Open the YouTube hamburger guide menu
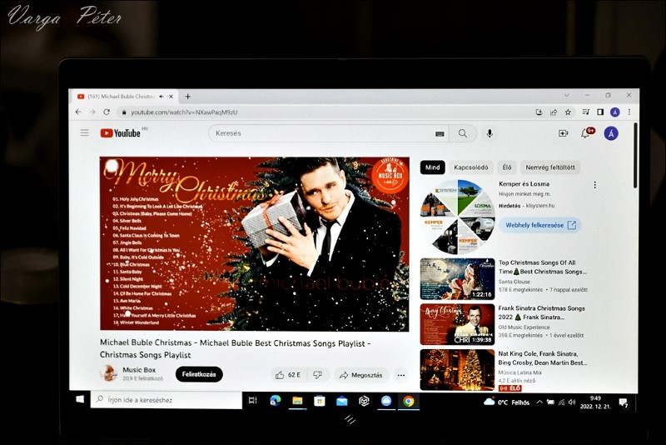 (85, 132)
